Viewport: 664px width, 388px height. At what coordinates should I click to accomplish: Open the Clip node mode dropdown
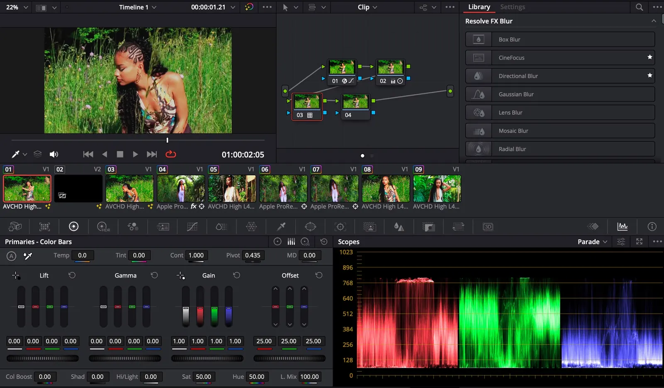[x=368, y=7]
